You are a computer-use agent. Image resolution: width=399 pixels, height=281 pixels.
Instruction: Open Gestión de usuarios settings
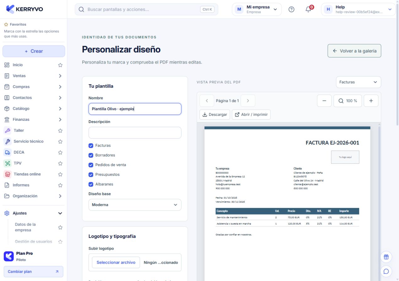[x=34, y=242]
